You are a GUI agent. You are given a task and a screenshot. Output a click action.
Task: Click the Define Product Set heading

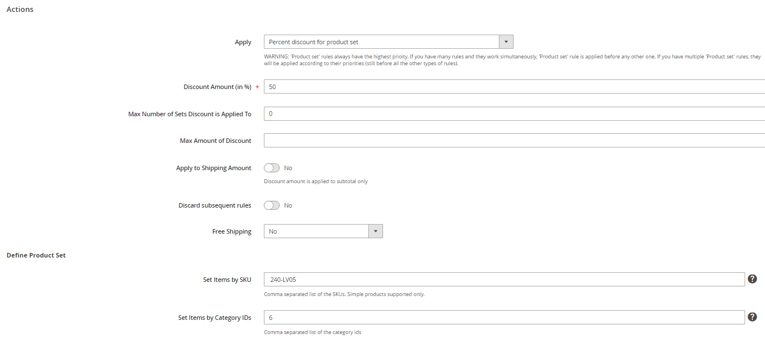[x=36, y=255]
